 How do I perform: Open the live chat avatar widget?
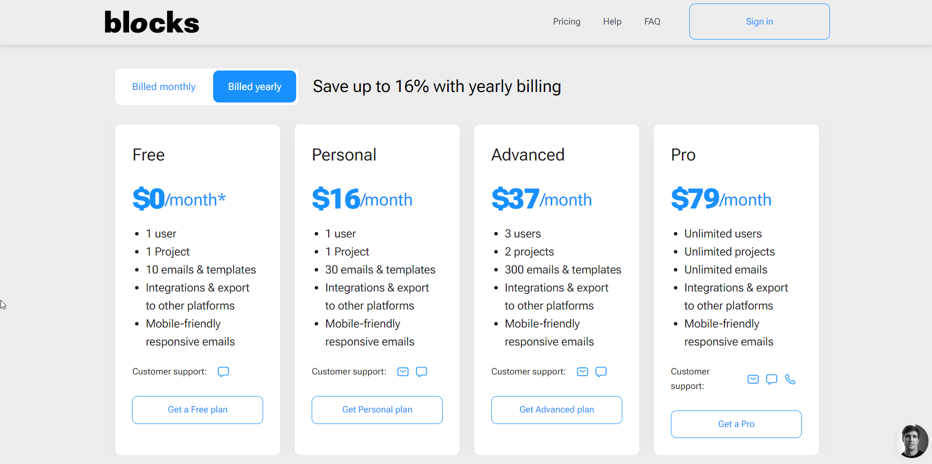[x=912, y=440]
